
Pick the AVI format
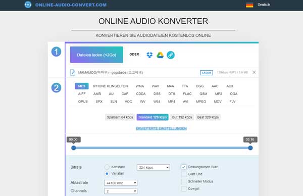[x=185, y=102]
